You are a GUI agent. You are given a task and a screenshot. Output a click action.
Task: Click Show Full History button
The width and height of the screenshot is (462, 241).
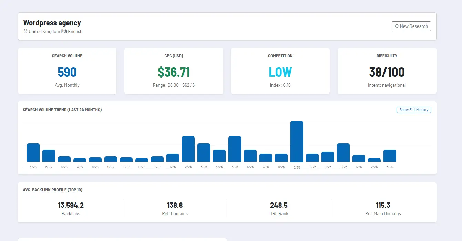pyautogui.click(x=414, y=110)
